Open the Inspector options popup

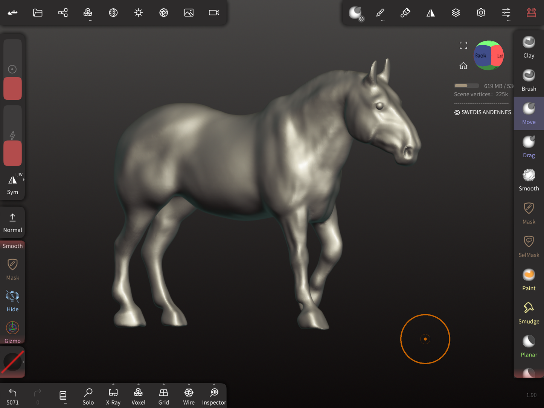pos(214,385)
